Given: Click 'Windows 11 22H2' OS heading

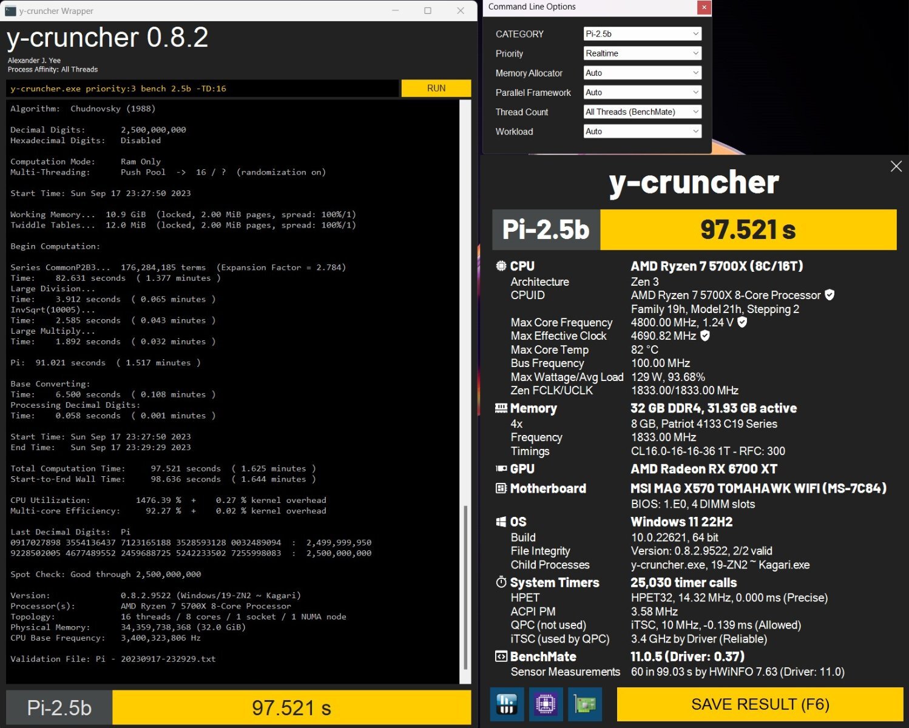Looking at the screenshot, I should pos(681,522).
